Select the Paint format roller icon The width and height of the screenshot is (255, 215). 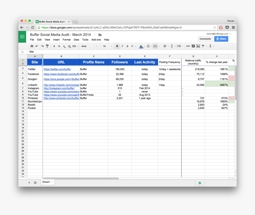tap(47, 46)
